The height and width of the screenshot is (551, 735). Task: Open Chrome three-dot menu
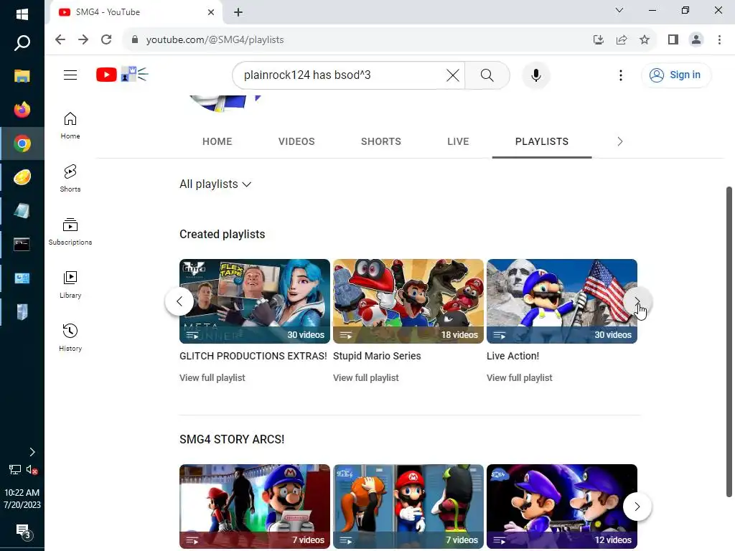(719, 39)
